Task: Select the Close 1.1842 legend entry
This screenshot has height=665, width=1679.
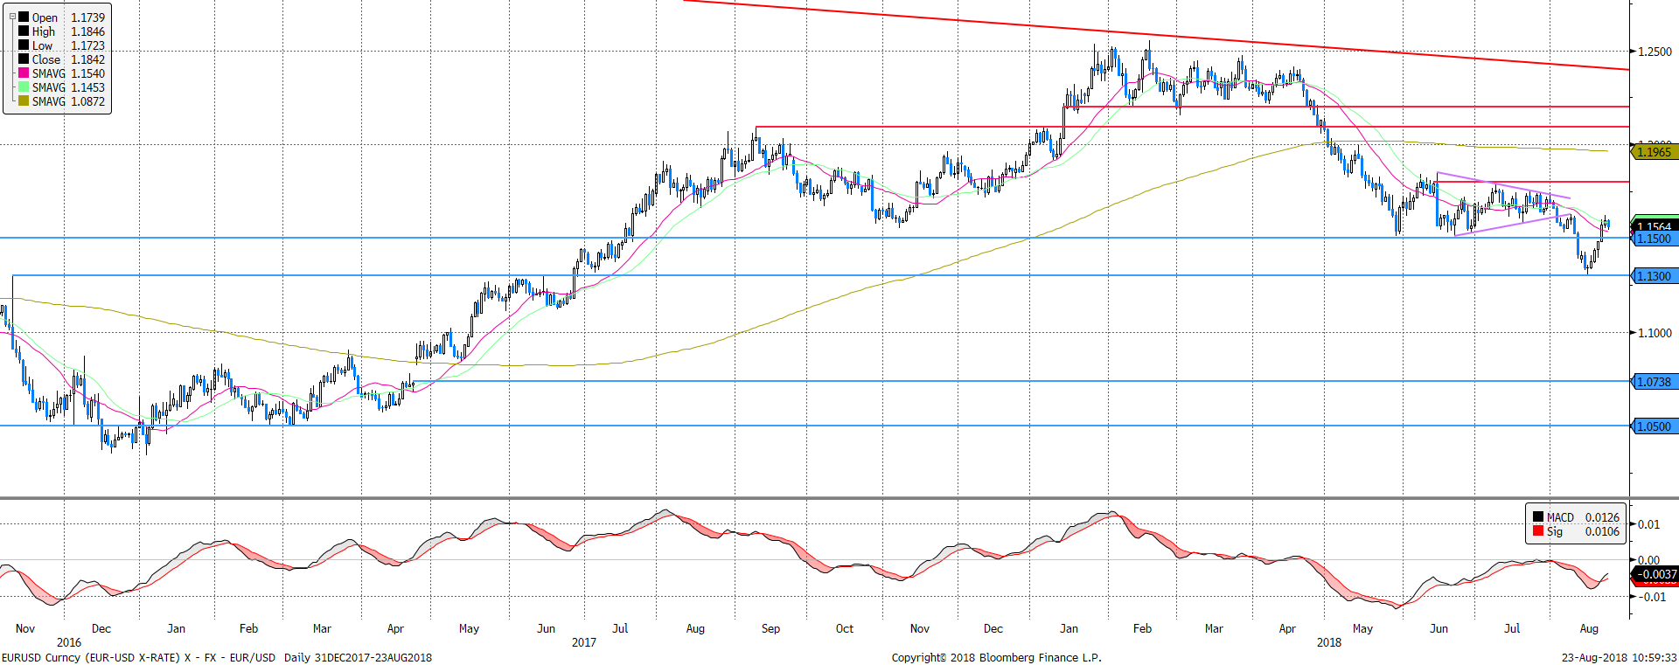Action: (67, 59)
